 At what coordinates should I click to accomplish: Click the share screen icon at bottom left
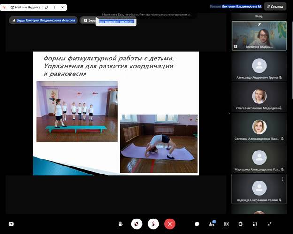(11, 224)
